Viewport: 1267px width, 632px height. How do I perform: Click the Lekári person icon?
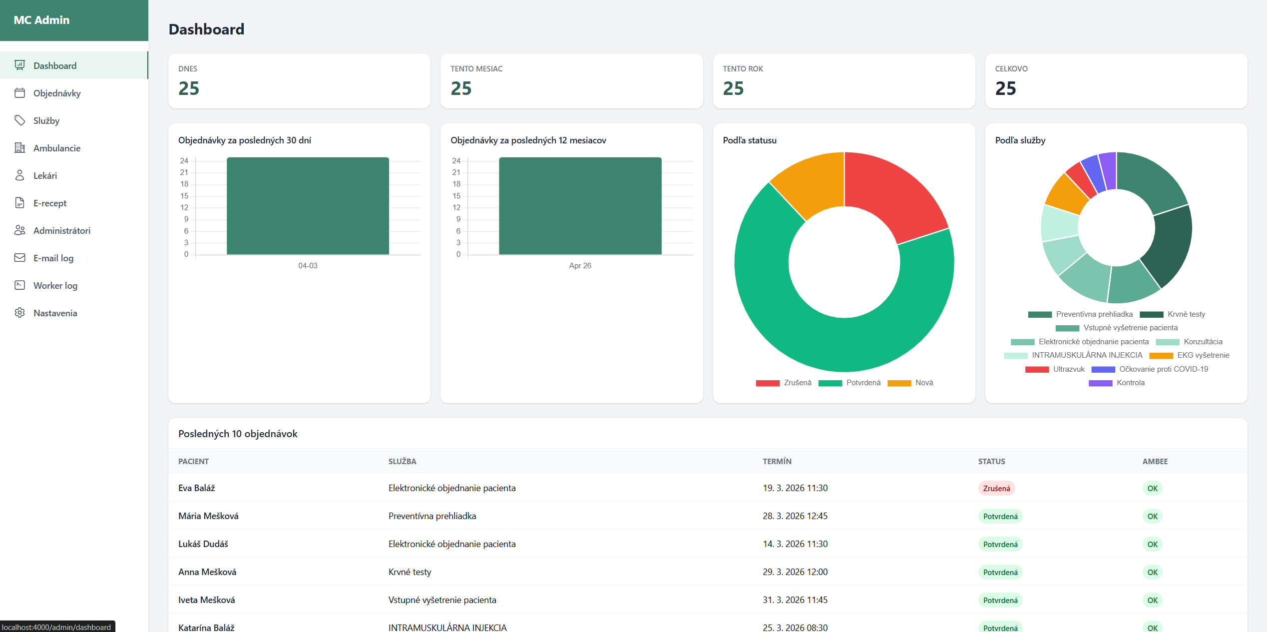coord(20,175)
